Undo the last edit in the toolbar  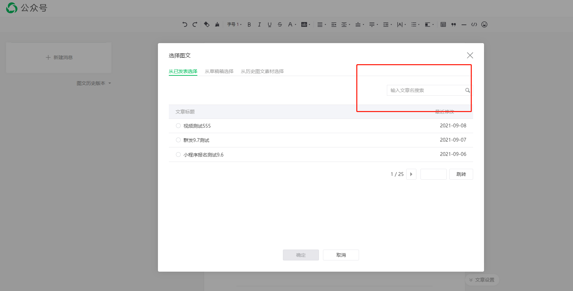(x=185, y=24)
